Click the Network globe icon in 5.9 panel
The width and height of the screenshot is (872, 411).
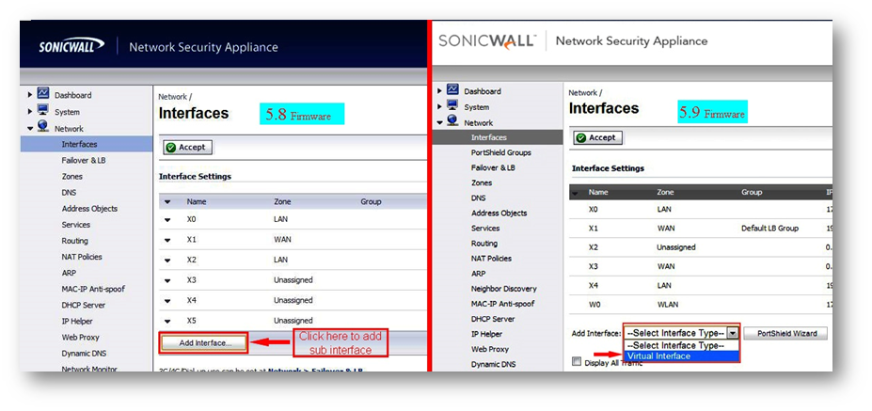[452, 120]
